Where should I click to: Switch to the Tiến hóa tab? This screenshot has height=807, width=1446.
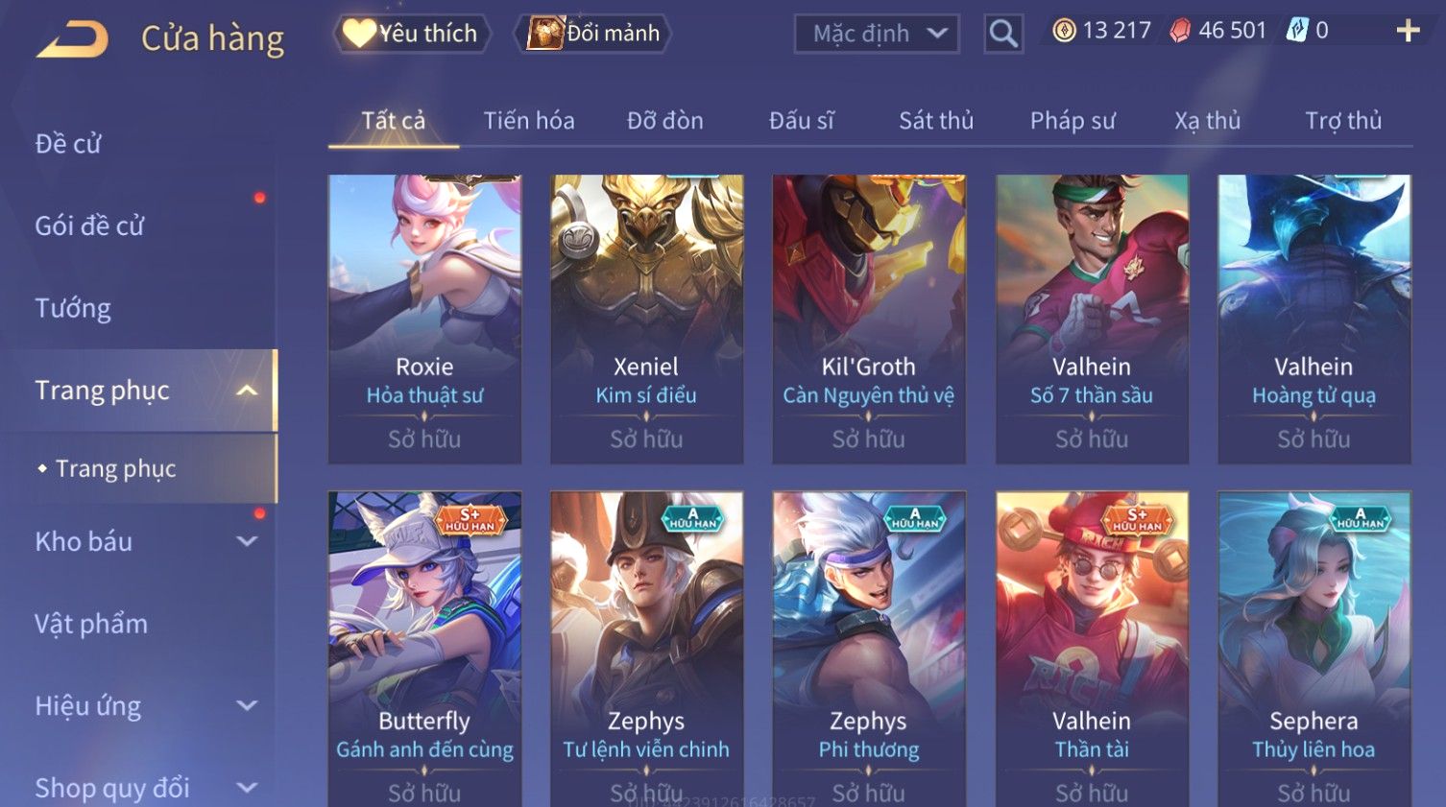click(x=529, y=121)
